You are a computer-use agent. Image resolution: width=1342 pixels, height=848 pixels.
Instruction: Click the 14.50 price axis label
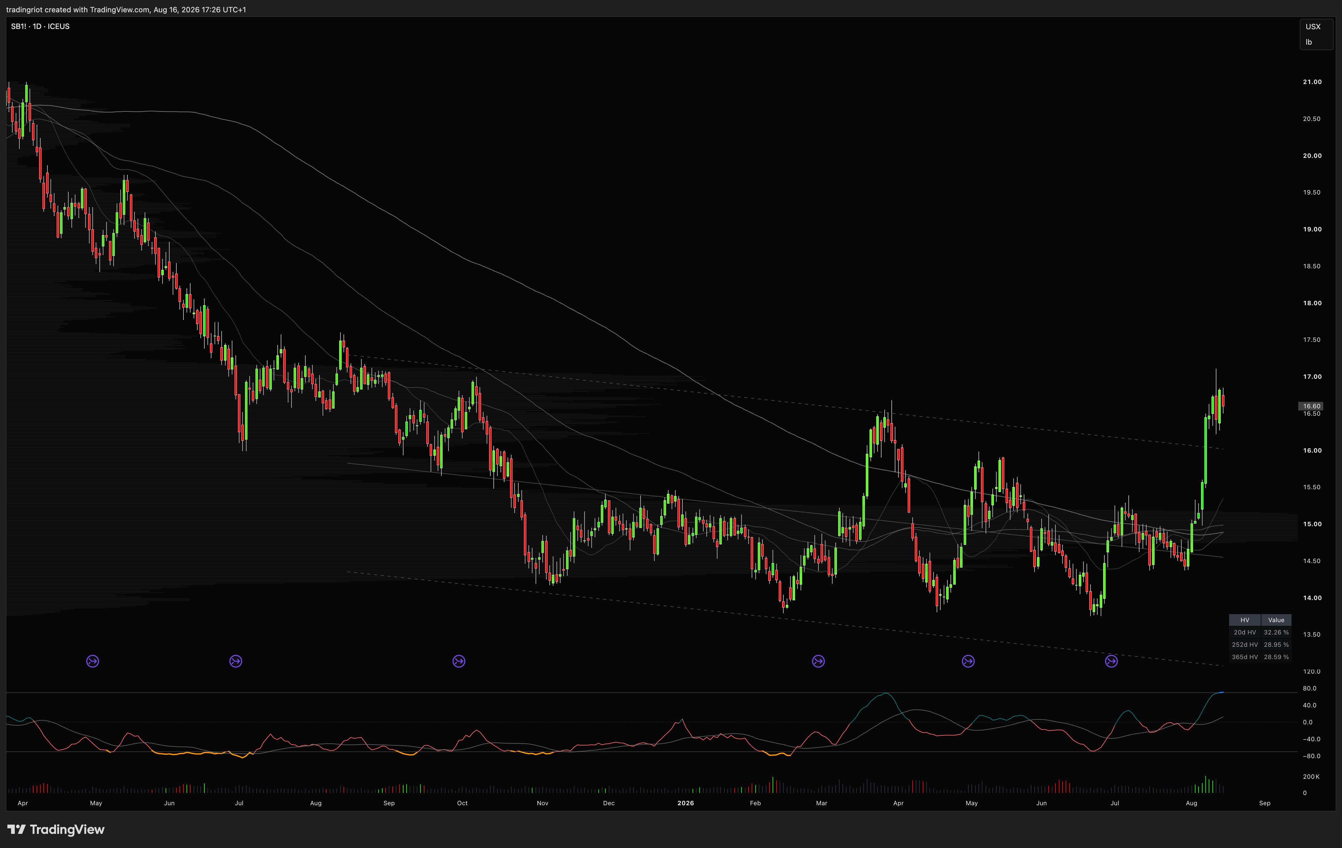(1311, 561)
